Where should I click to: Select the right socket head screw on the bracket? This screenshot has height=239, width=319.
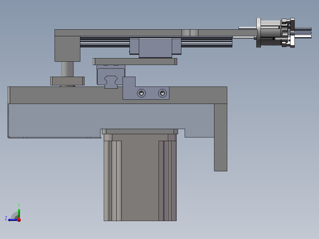[x=162, y=93]
